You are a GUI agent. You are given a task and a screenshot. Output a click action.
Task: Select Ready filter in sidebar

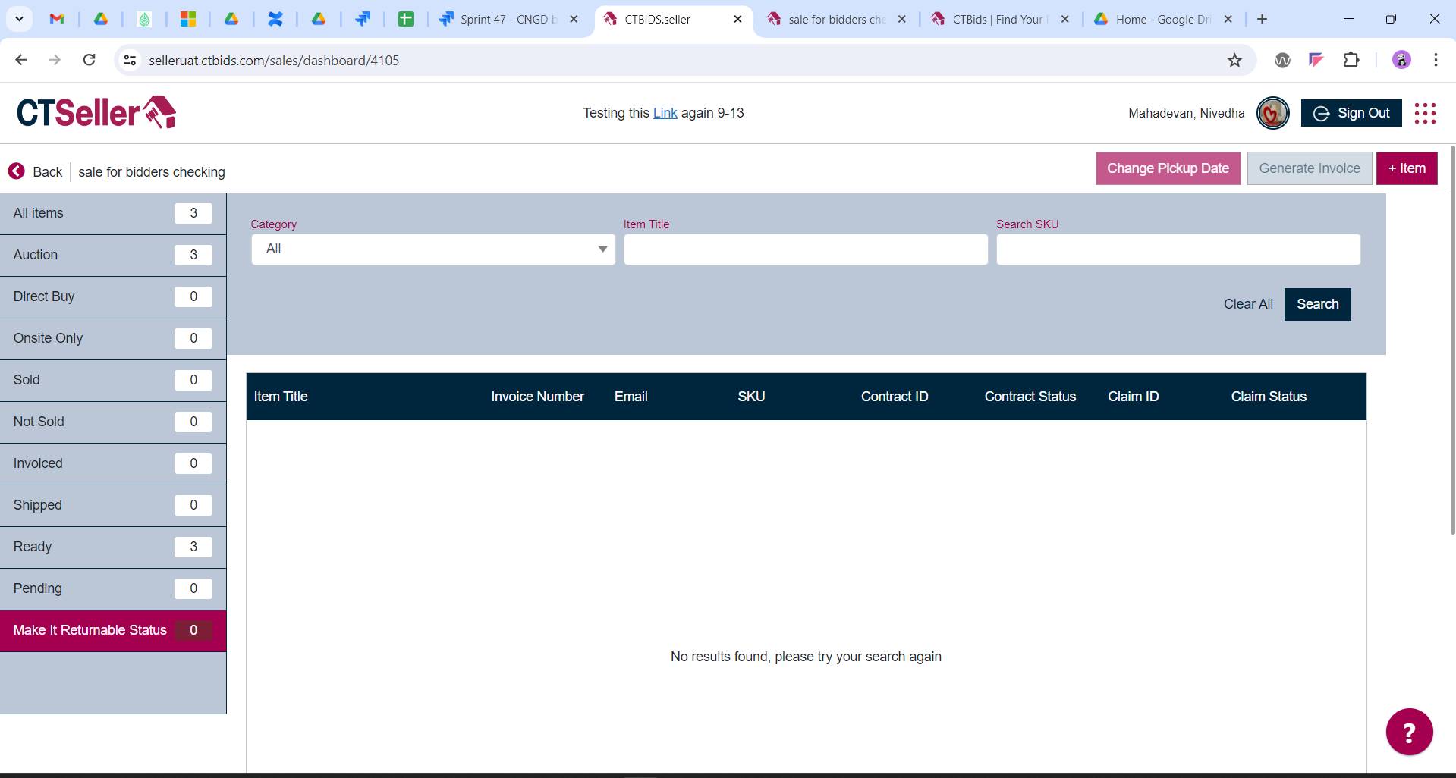pos(112,547)
